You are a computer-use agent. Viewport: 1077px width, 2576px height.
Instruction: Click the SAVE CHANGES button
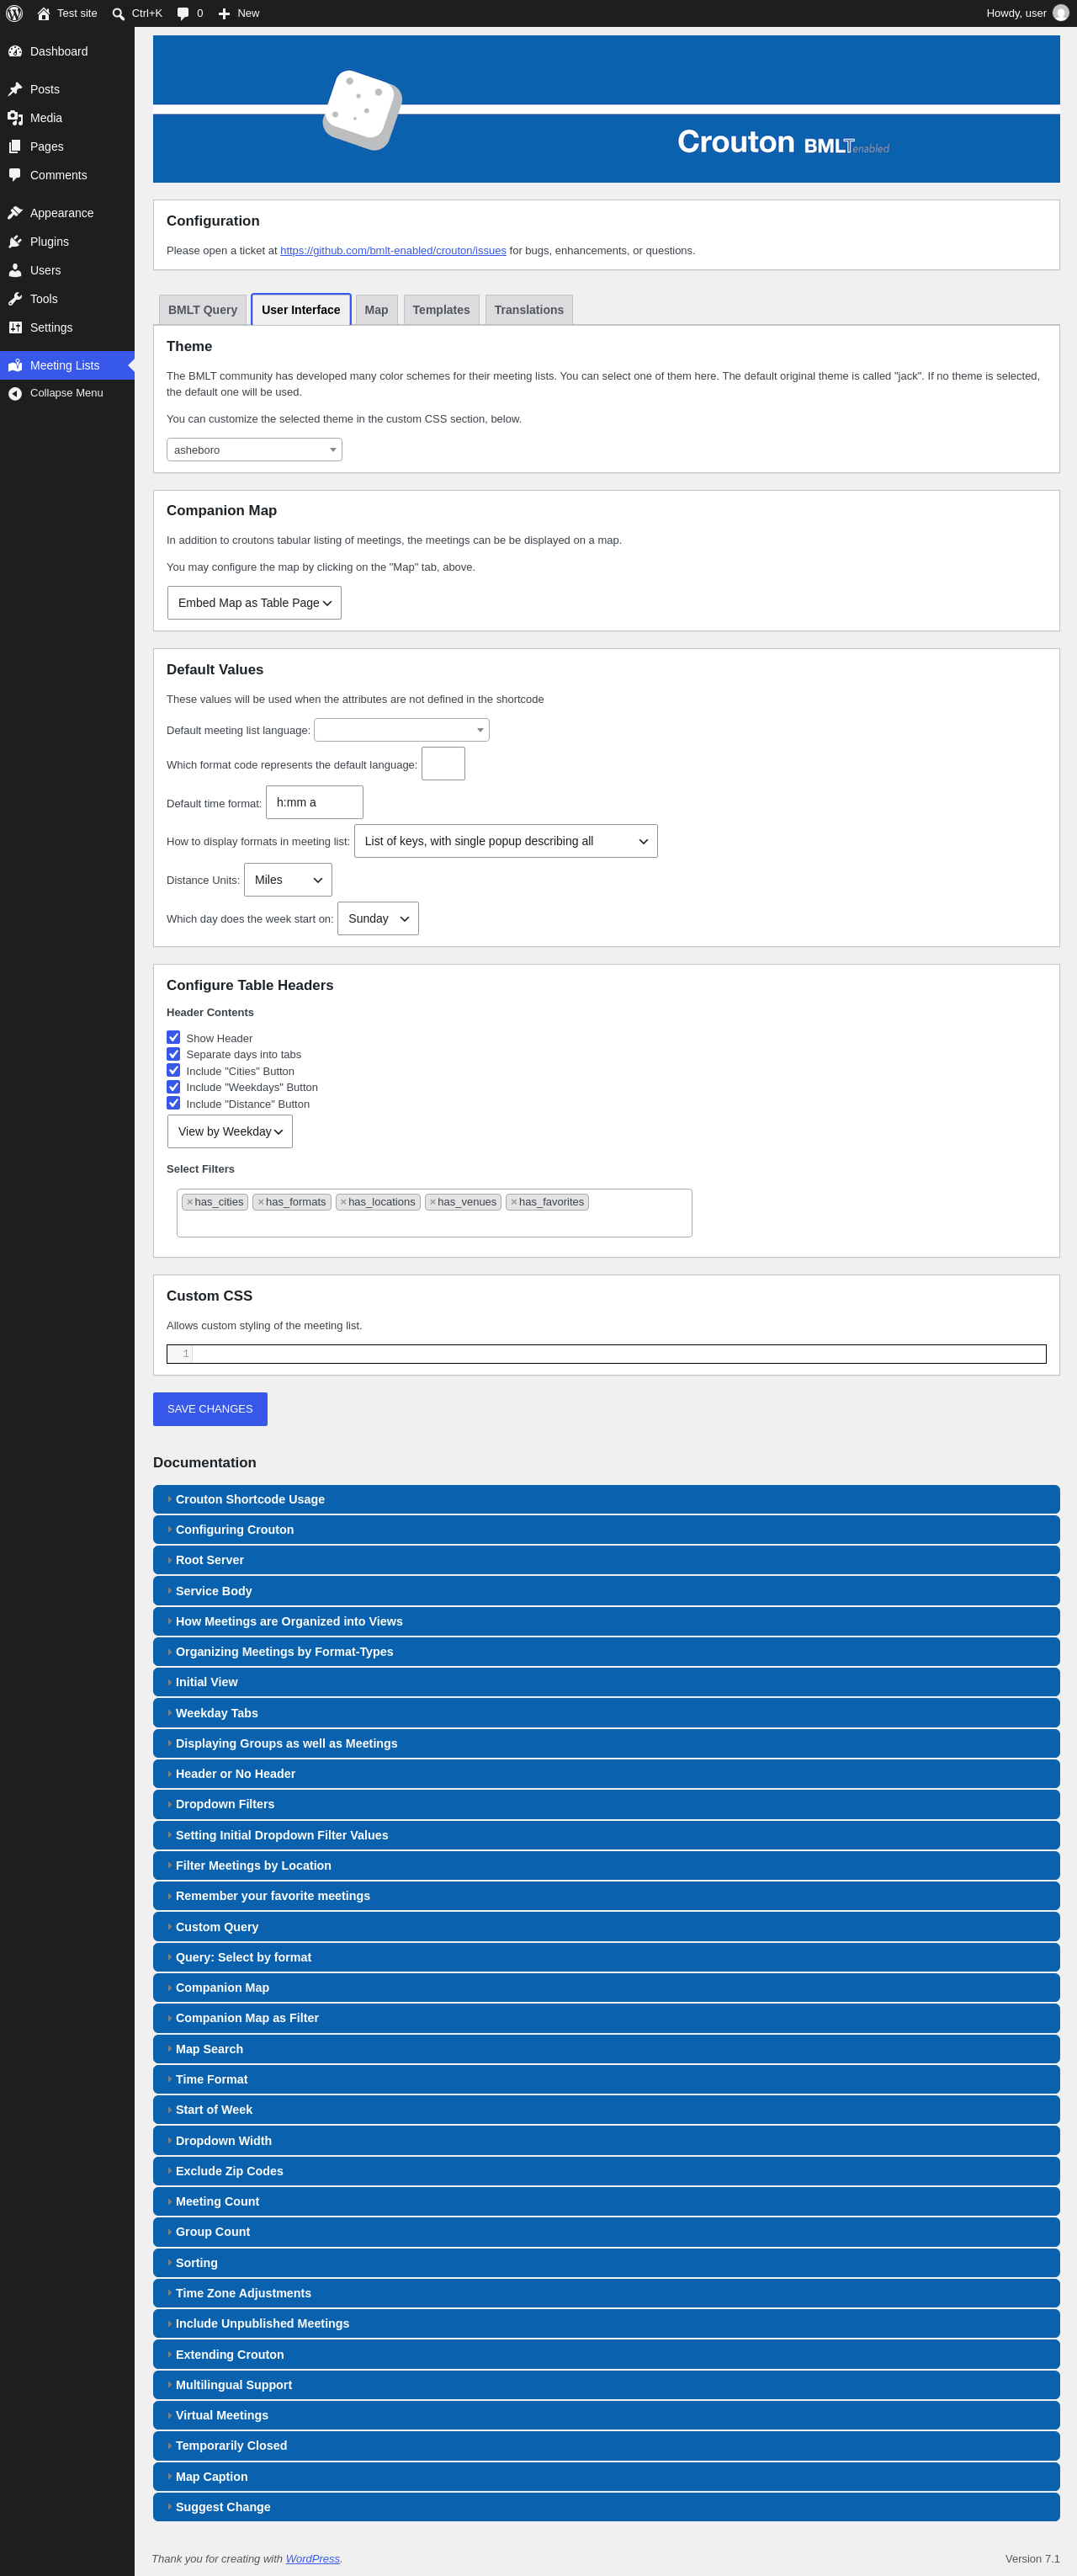(x=210, y=1409)
